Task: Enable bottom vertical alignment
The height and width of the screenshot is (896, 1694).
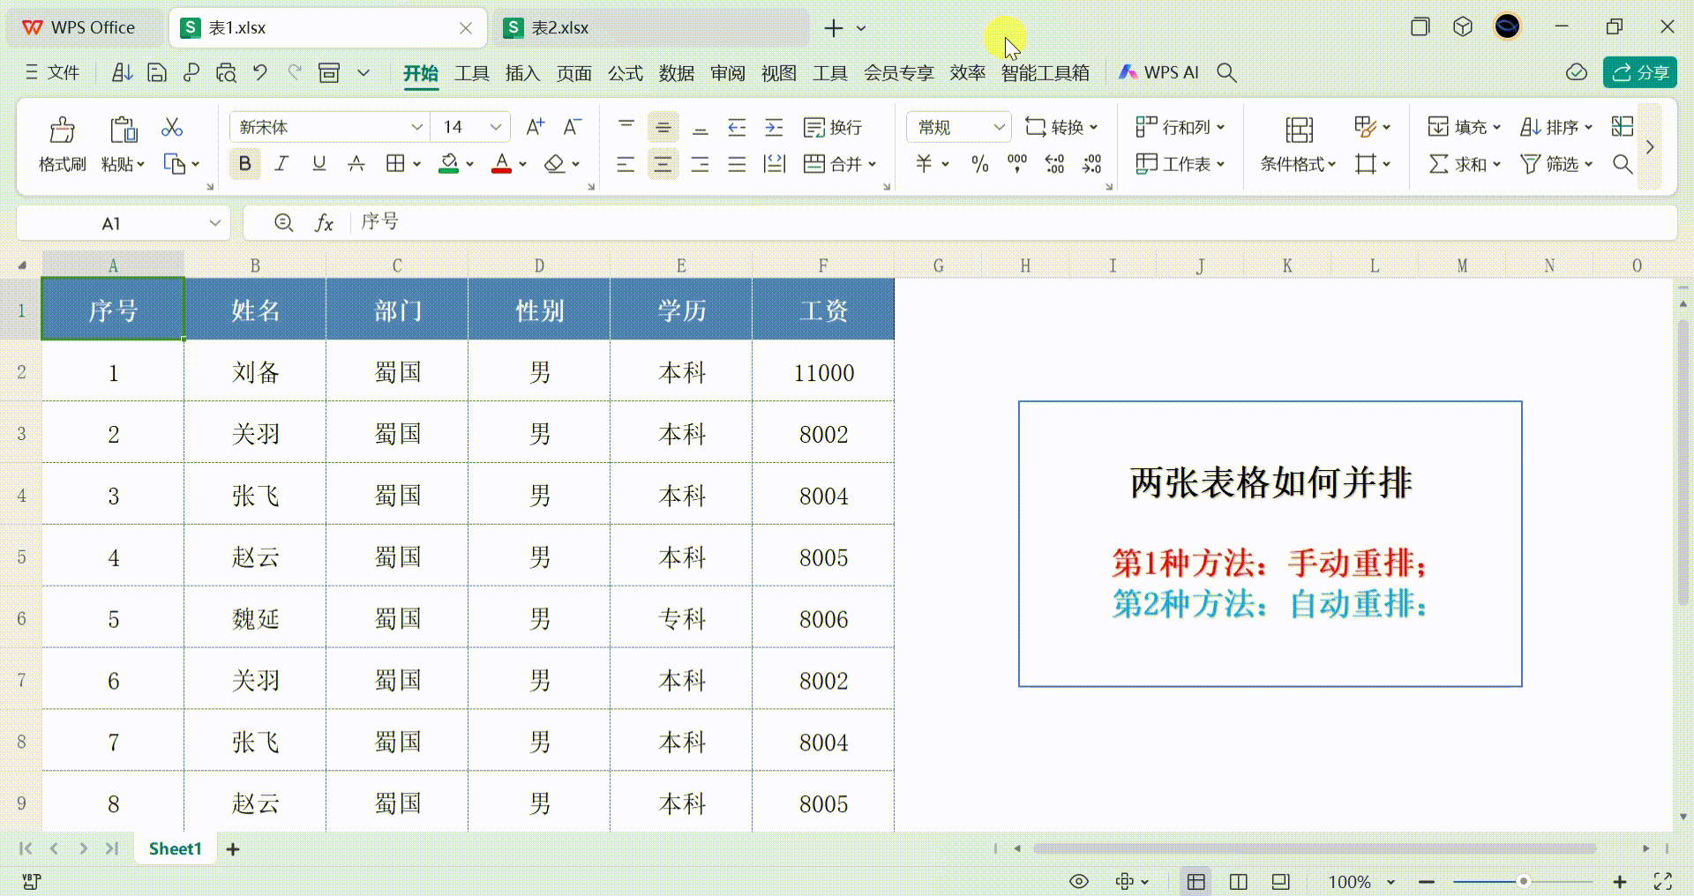Action: (x=700, y=127)
